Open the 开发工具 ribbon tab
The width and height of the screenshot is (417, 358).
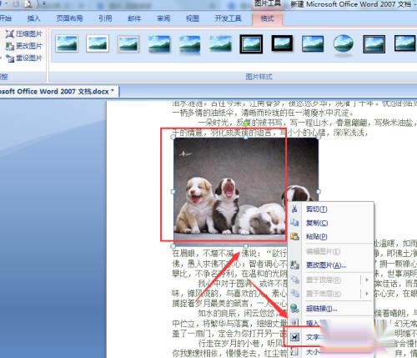click(228, 18)
